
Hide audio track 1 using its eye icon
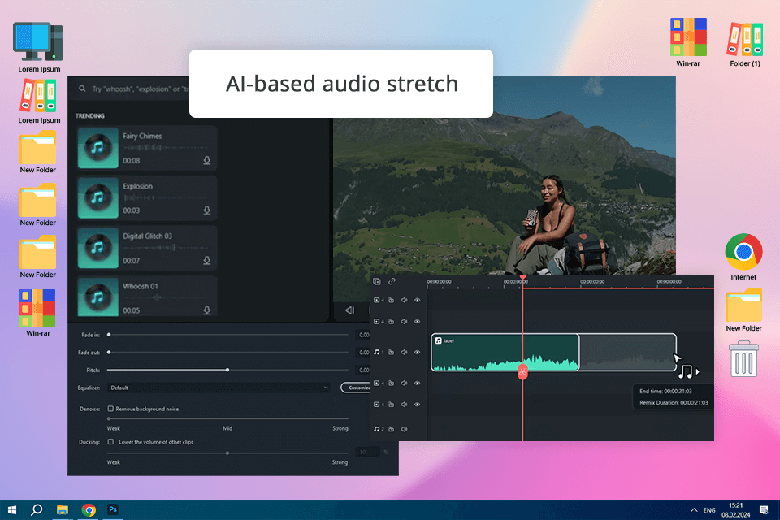pyautogui.click(x=418, y=353)
